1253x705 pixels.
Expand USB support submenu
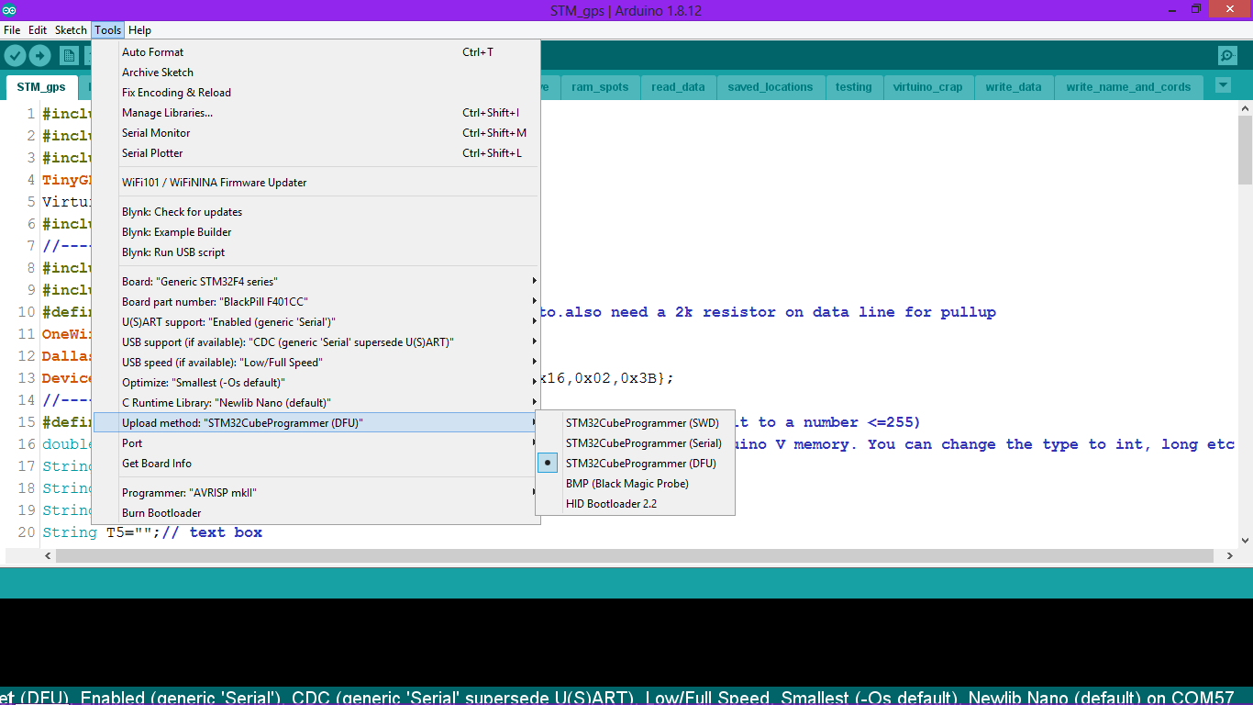(316, 342)
